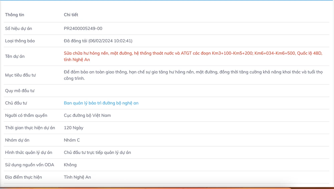Click the 'Địa điểm thực hiện' label
334x189 pixels.
coord(23,177)
